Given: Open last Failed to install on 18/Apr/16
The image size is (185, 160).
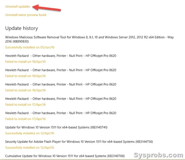Looking at the screenshot, I should point(25,90).
